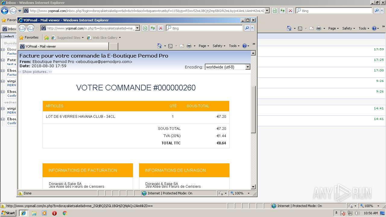The width and height of the screenshot is (386, 217).
Task: Click Inbox window address bar URL
Action: 147,11
